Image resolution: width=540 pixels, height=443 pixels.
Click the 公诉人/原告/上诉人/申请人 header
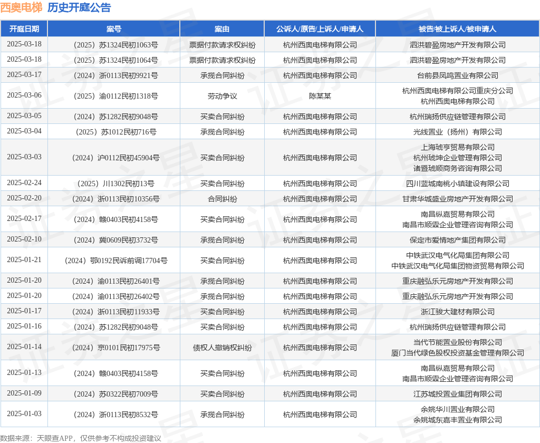click(x=320, y=29)
